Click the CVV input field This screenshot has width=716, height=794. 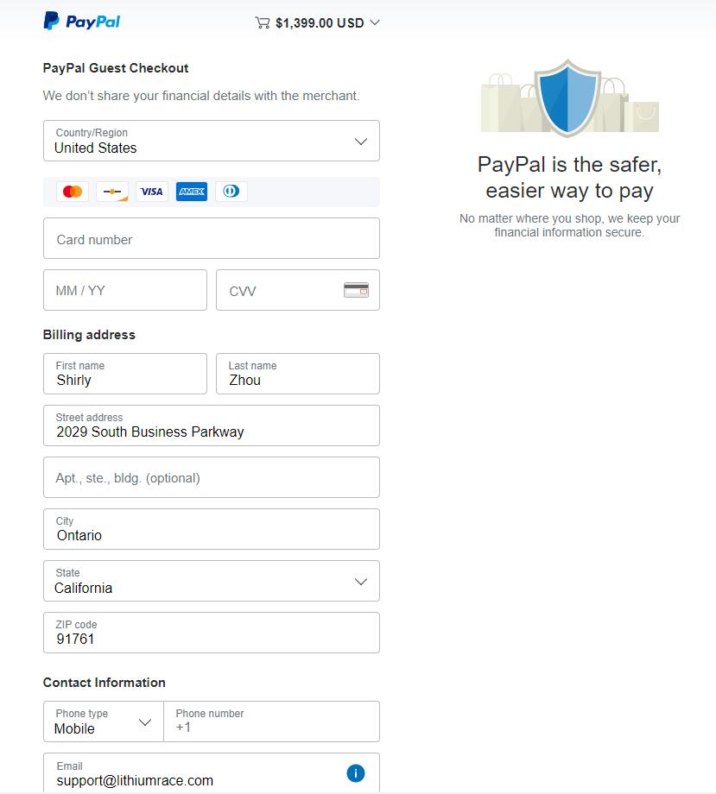click(x=297, y=290)
